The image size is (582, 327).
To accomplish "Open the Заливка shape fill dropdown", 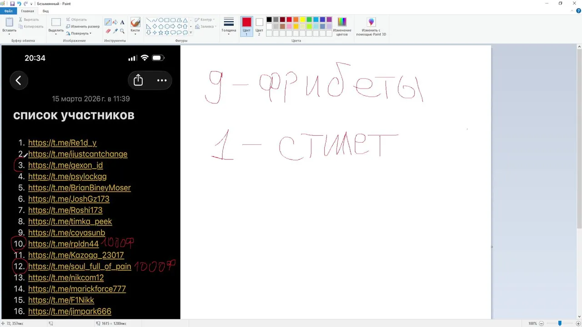I will click(x=205, y=26).
